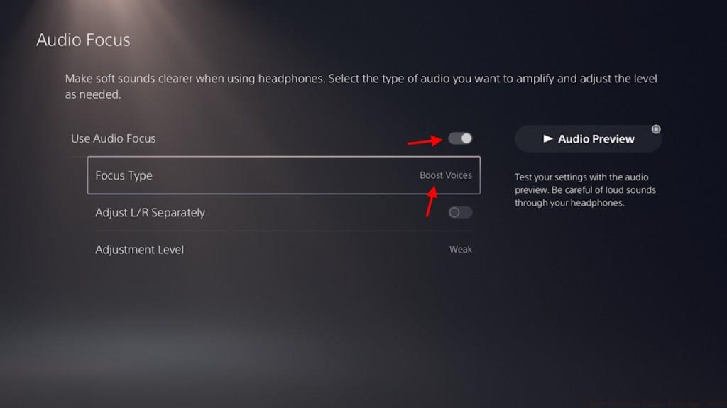Viewport: 727px width, 408px height.
Task: Click the Audio Preview button label text
Action: [x=596, y=138]
